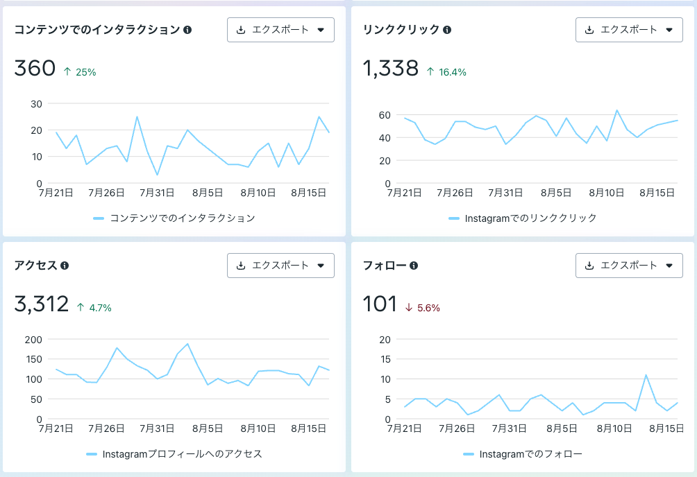
Task: Click info icon beside コンテンツでのインタラクション title
Action: click(x=187, y=30)
